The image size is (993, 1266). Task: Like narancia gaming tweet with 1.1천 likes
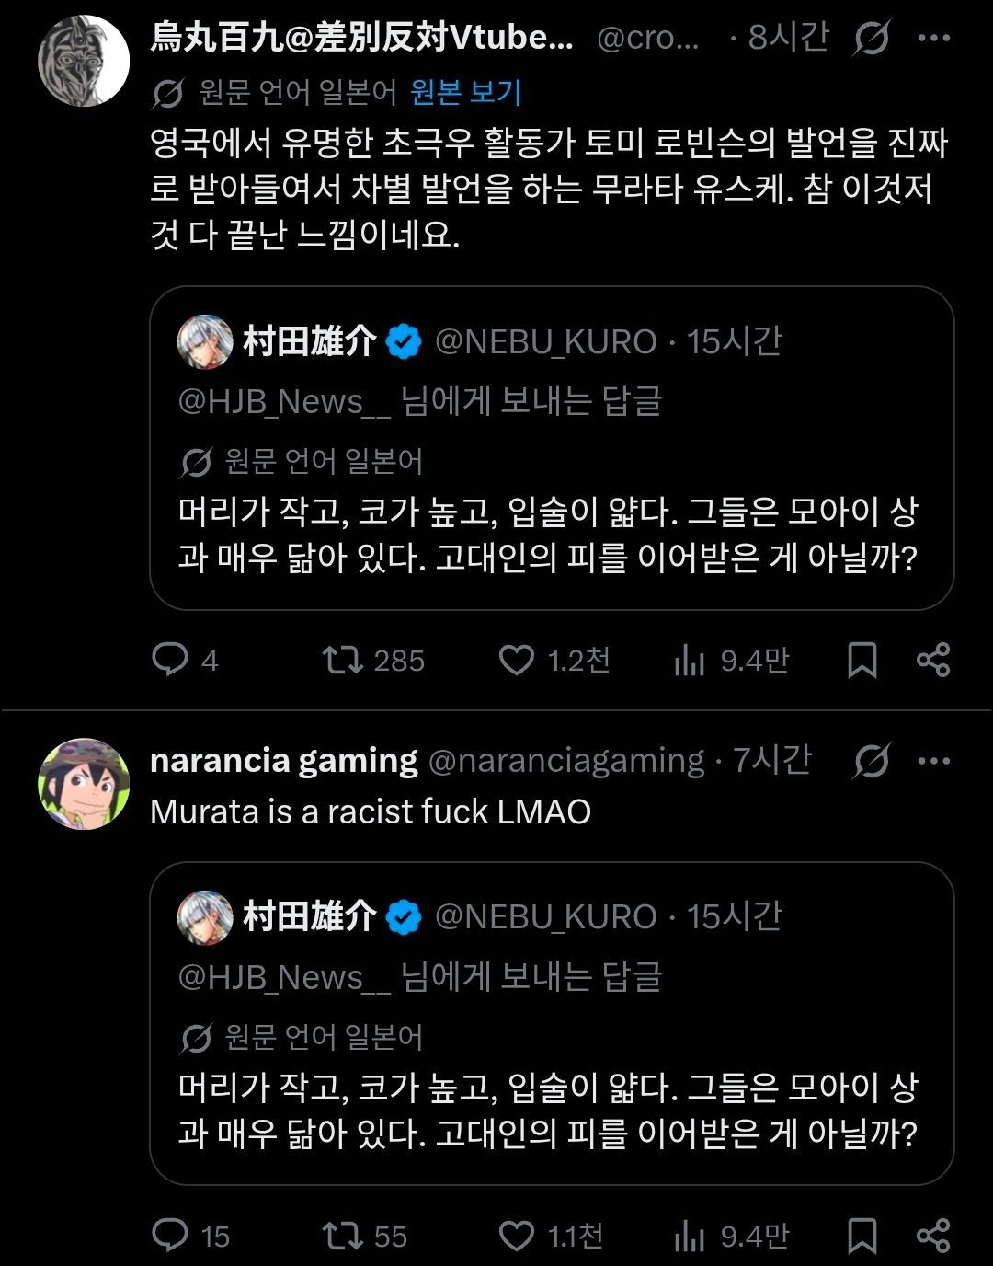click(x=516, y=1235)
